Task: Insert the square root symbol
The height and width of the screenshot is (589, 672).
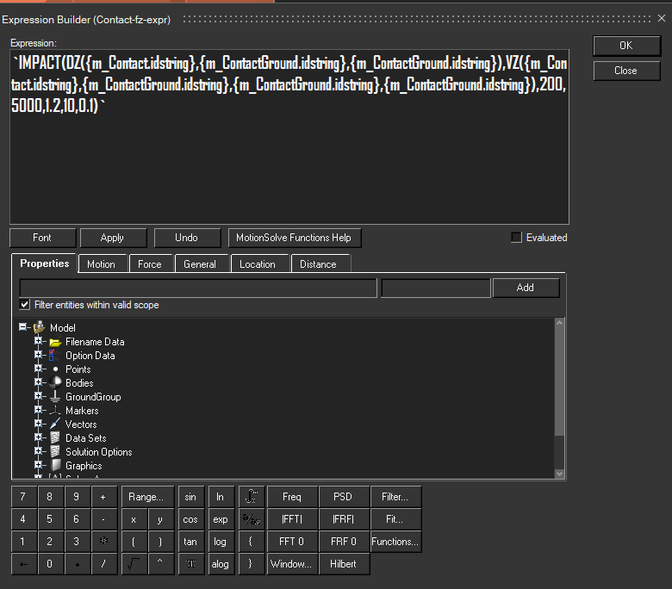Action: [134, 564]
